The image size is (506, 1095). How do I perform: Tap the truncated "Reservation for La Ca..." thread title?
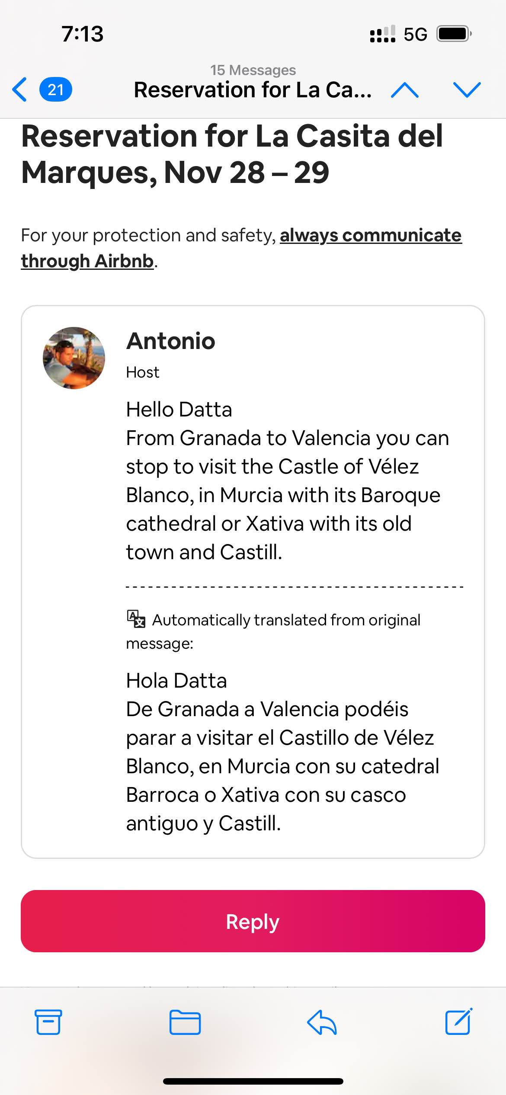coord(253,90)
